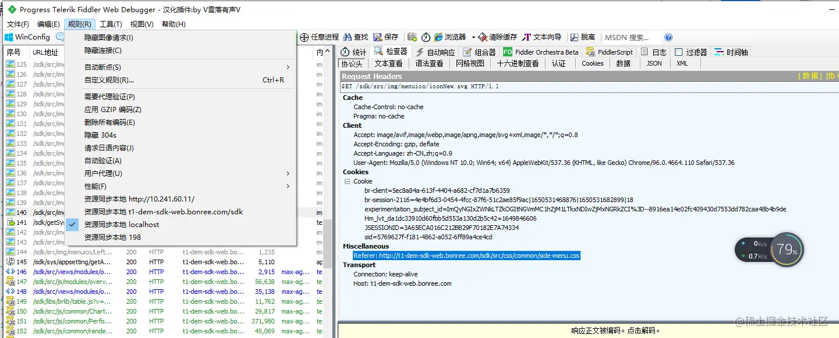The height and width of the screenshot is (338, 839).
Task: Toggle 请求日语内容(J) option
Action: tap(180, 148)
